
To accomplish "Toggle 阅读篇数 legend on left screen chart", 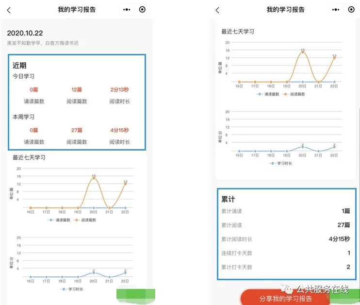I will coord(85,220).
